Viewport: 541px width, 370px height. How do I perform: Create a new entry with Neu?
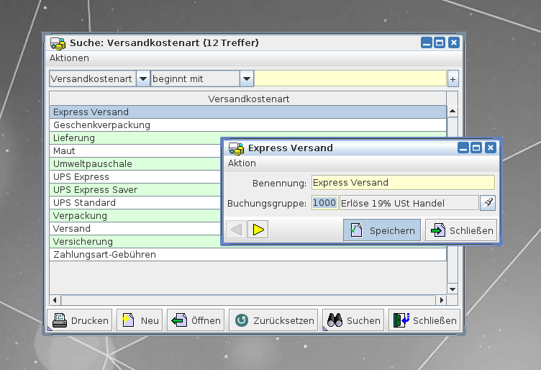140,320
